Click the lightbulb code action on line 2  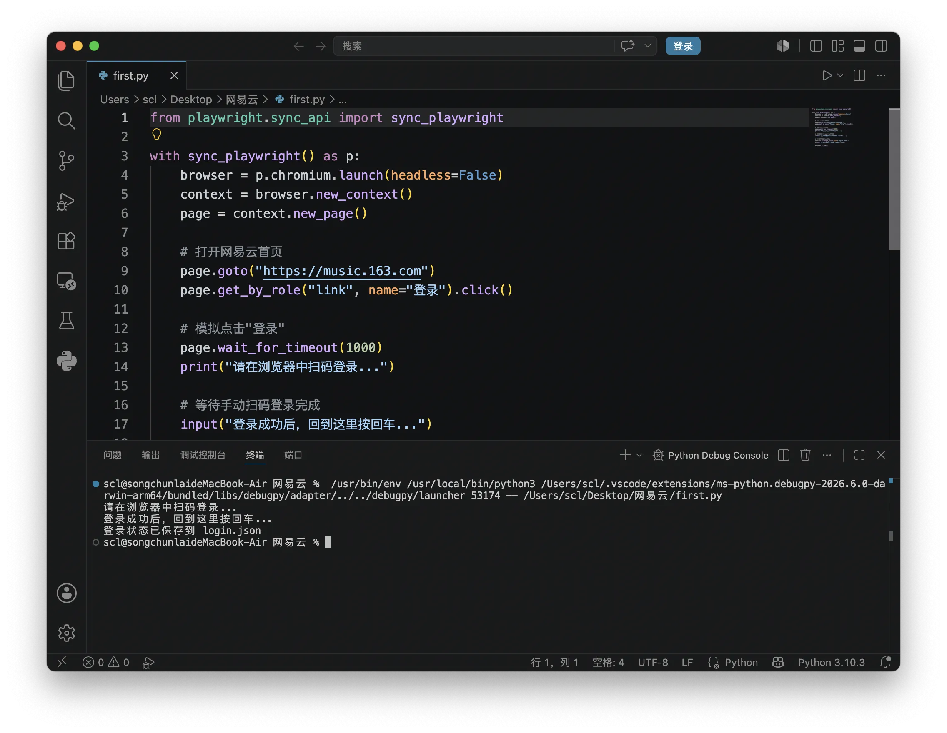tap(157, 135)
